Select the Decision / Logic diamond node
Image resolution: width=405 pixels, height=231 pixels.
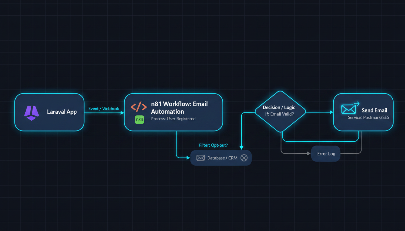280,112
